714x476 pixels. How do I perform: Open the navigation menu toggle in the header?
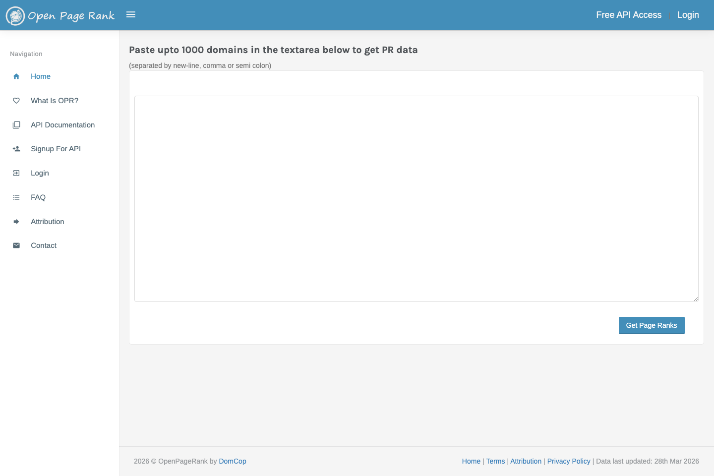[130, 14]
